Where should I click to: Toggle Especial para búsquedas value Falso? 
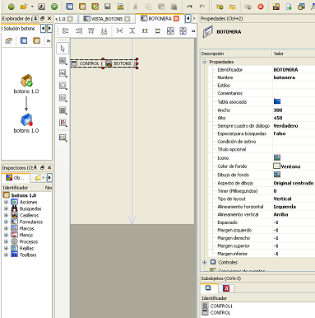(294, 133)
